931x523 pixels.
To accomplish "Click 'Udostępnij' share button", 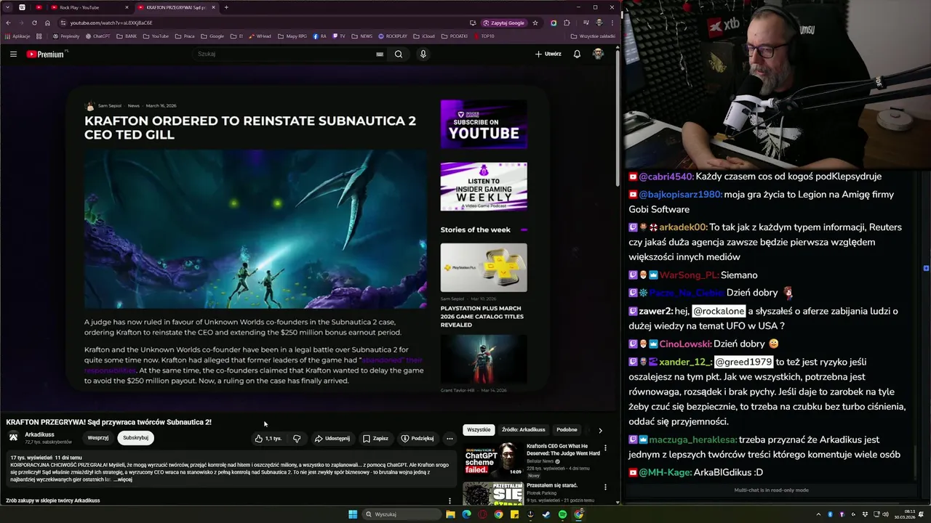I will click(x=332, y=438).
